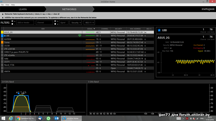Click the inSSIDer app icon in title bar

point(1,2)
